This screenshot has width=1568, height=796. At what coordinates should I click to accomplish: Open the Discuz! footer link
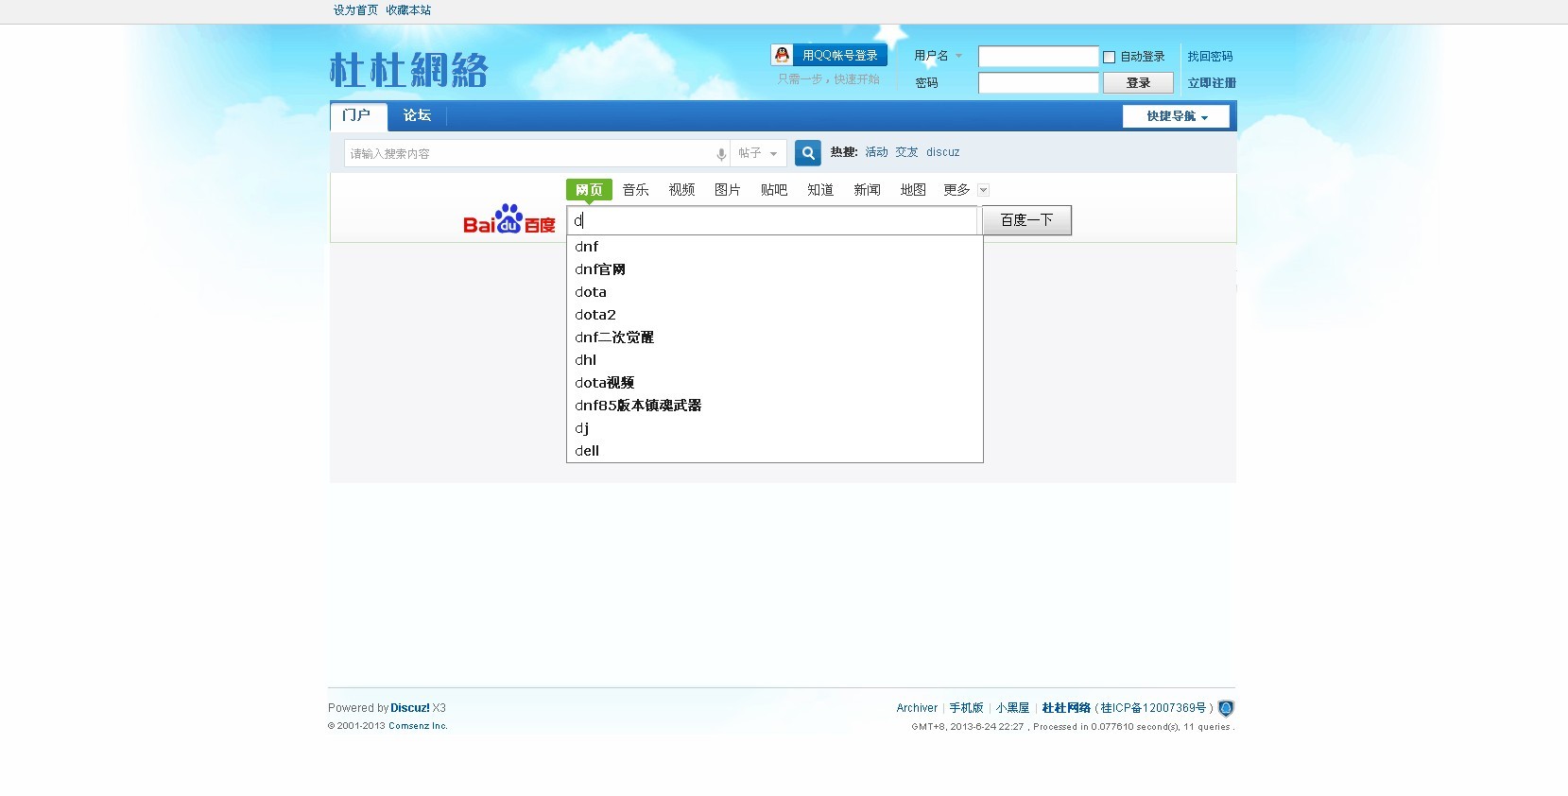pyautogui.click(x=410, y=708)
